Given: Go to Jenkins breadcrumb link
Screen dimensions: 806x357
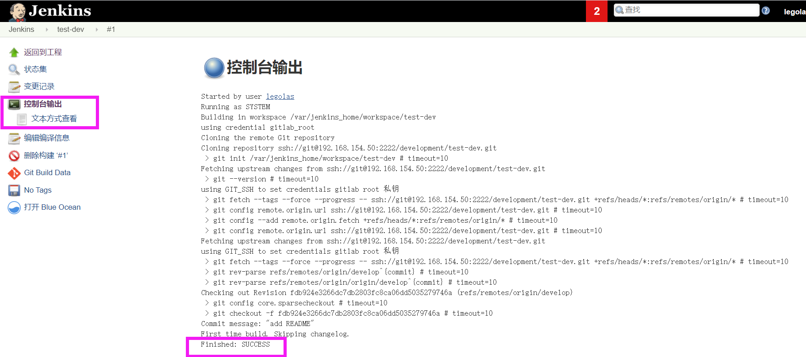Looking at the screenshot, I should (21, 29).
